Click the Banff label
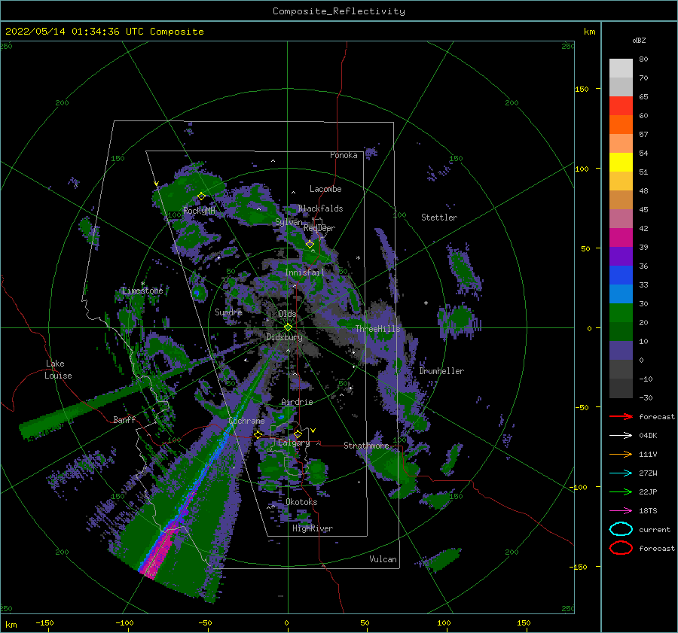Image resolution: width=678 pixels, height=633 pixels. tap(124, 419)
